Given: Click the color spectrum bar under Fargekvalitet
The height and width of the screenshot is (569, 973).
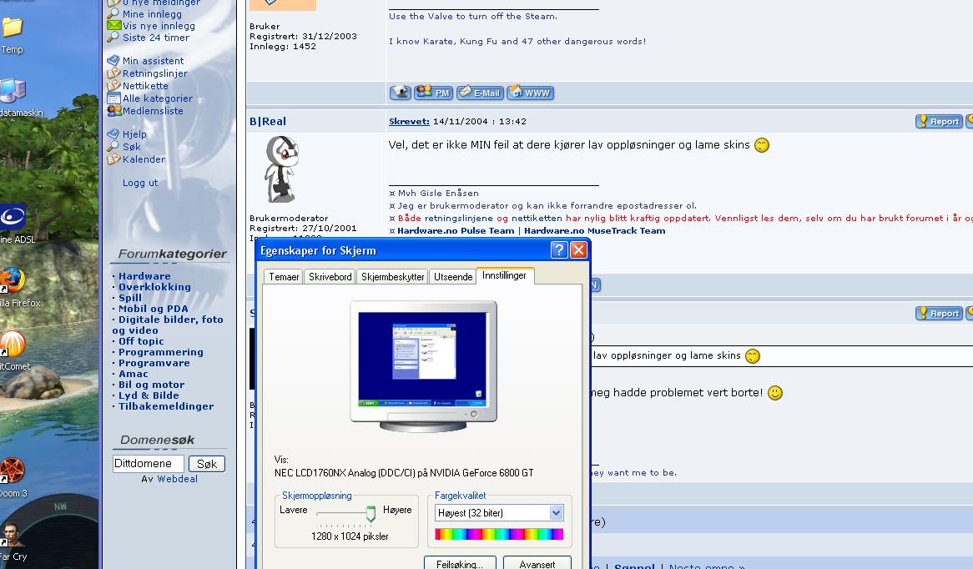Looking at the screenshot, I should 499,534.
